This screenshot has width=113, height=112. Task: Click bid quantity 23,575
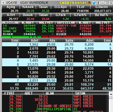tap(33, 65)
